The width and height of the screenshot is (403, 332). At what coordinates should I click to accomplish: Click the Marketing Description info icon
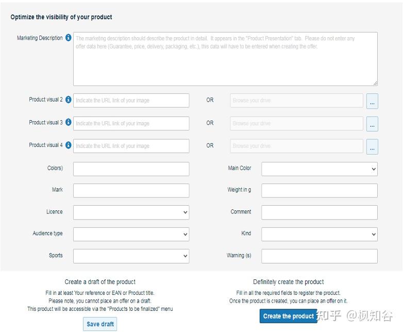69,38
